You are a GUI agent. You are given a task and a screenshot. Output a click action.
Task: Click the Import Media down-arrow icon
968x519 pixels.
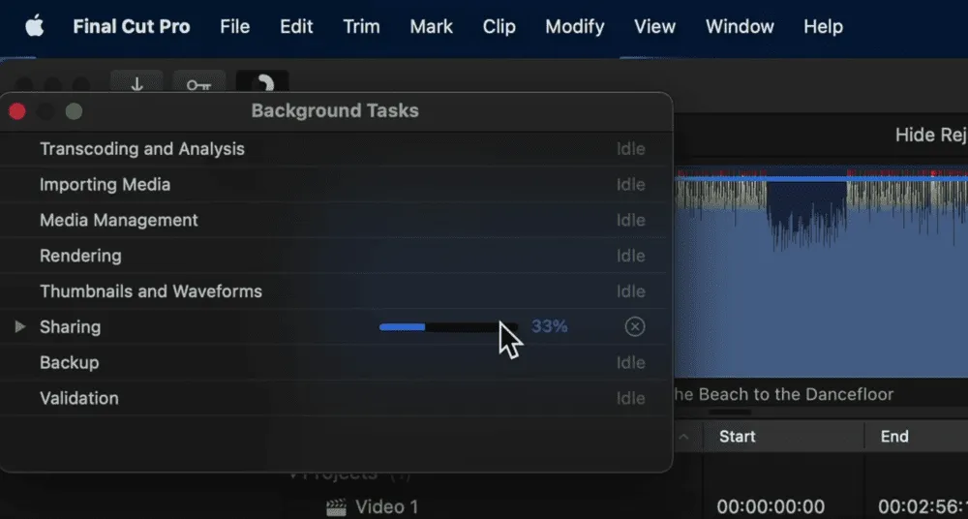click(136, 84)
